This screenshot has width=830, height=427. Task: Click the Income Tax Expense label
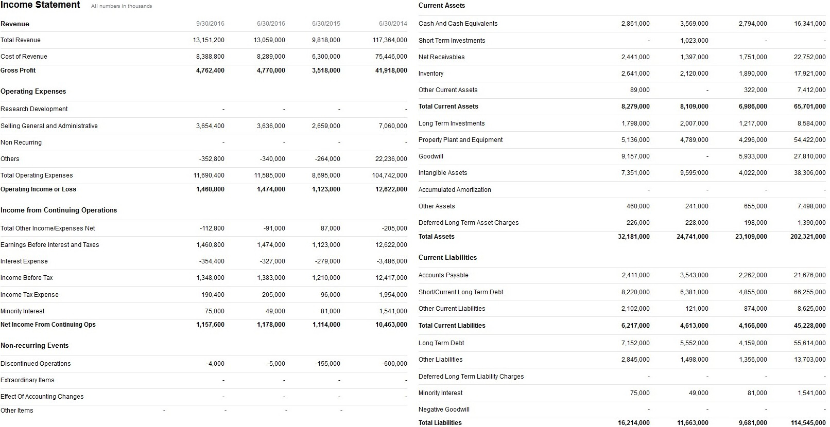click(29, 295)
